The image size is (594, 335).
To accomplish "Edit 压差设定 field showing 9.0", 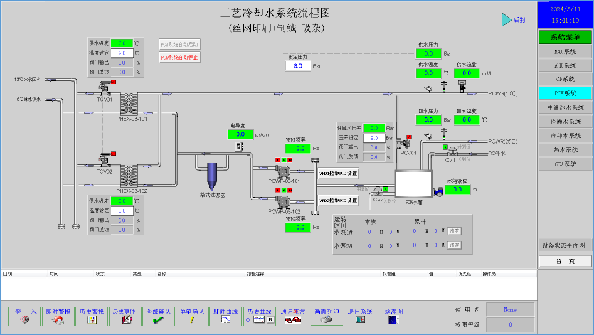I will click(374, 138).
